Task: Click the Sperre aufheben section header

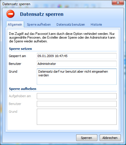Action: pyautogui.click(x=23, y=89)
